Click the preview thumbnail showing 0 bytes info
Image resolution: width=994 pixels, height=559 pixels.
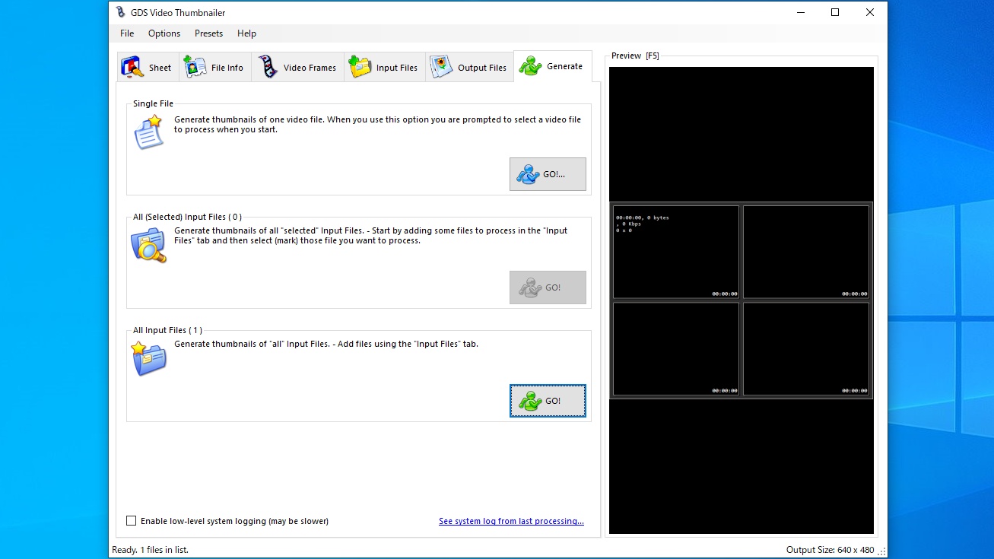[x=676, y=252]
